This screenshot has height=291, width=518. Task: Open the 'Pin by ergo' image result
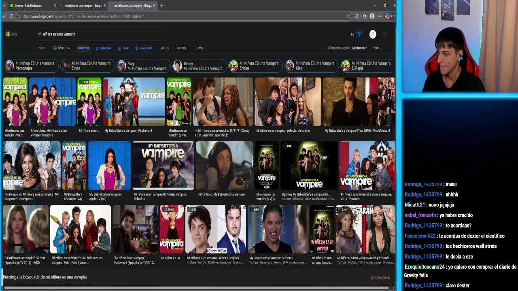(32, 165)
